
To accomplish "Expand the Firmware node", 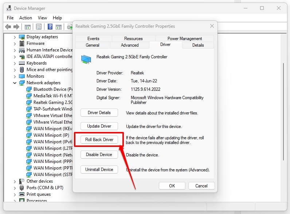I will pos(15,44).
